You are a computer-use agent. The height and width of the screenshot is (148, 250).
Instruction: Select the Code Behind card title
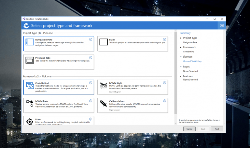(x=42, y=83)
